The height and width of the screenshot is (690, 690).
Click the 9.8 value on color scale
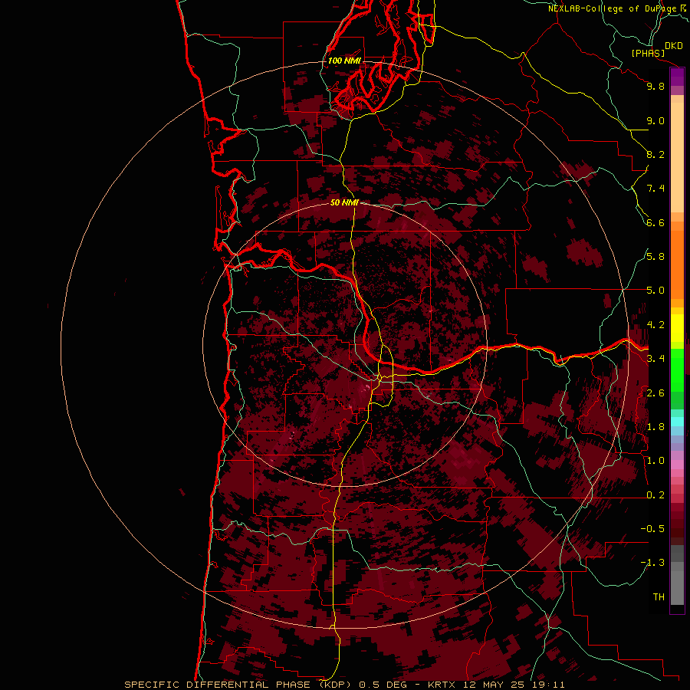tap(655, 86)
